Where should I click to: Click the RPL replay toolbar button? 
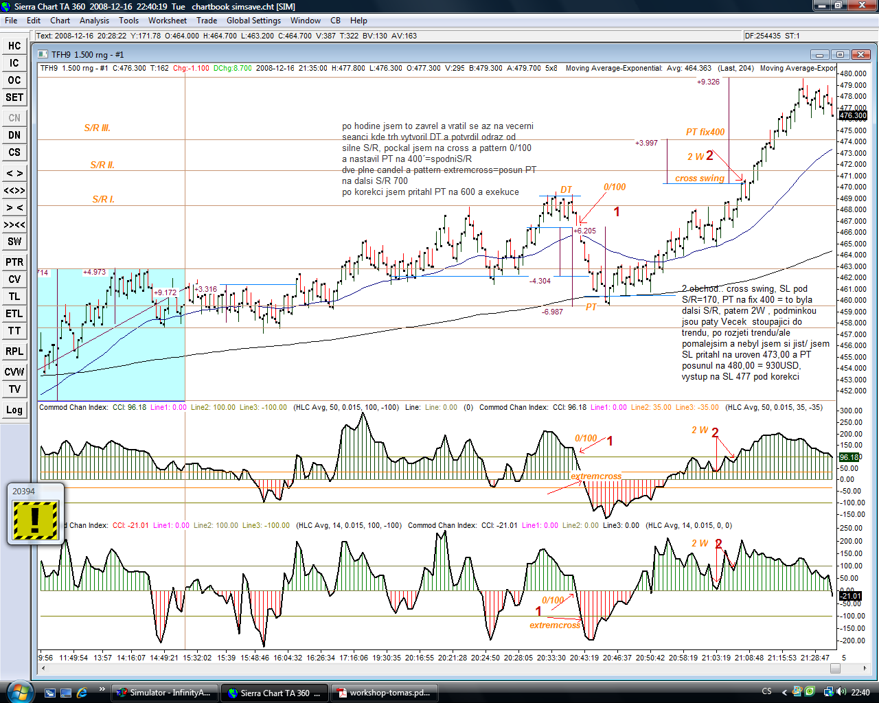tap(14, 351)
